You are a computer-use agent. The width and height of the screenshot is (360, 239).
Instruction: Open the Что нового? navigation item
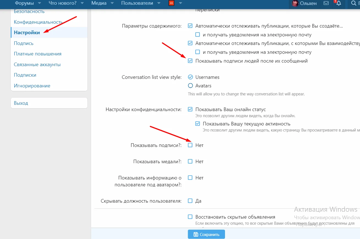62,3
